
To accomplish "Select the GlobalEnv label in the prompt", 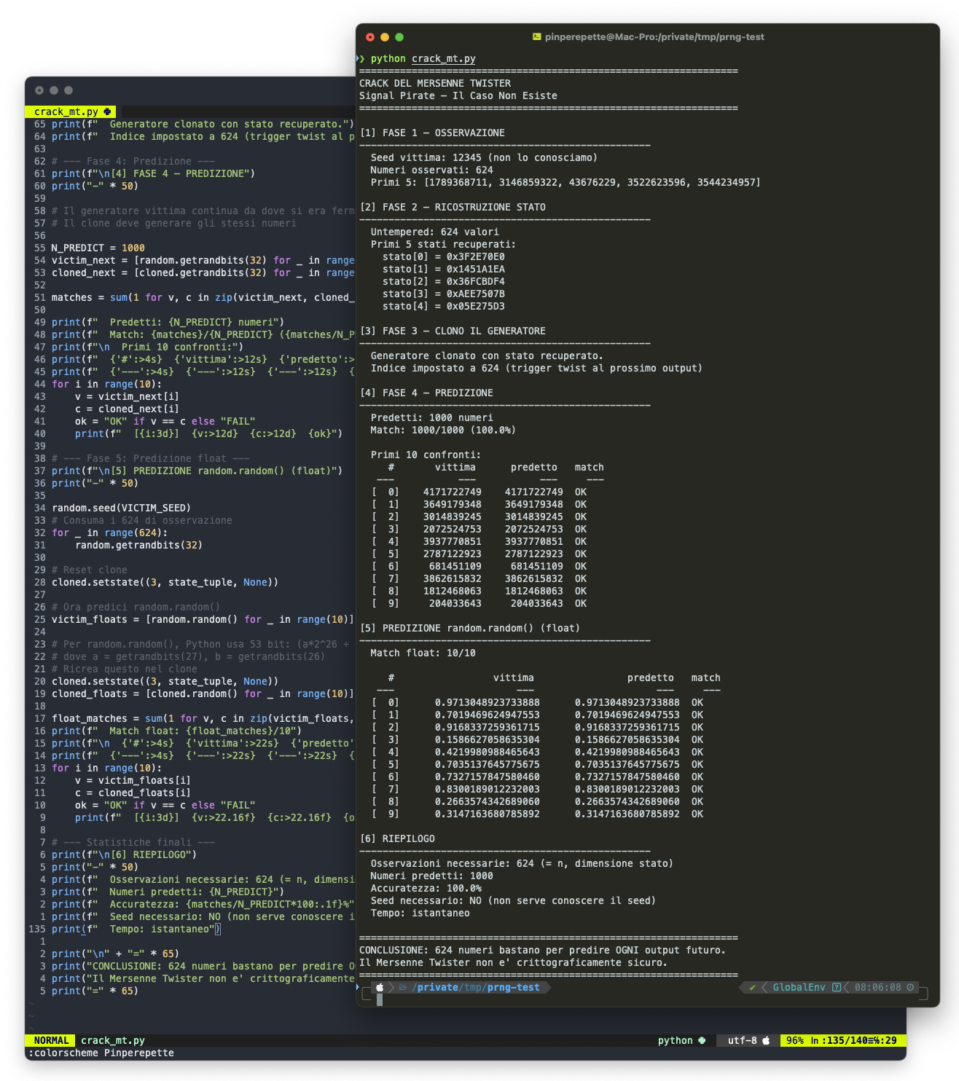I will click(x=798, y=987).
